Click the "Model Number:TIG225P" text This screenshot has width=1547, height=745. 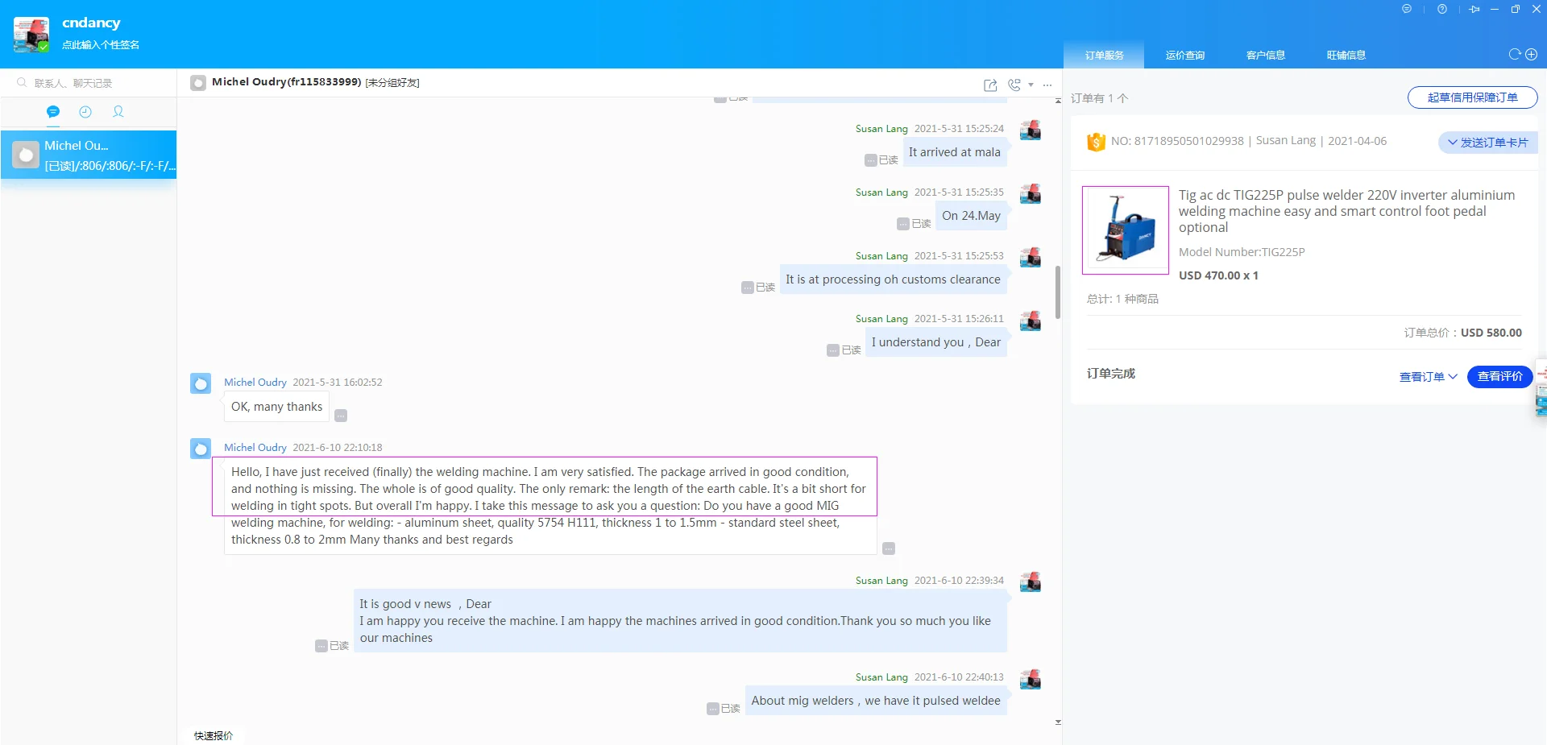click(x=1242, y=252)
